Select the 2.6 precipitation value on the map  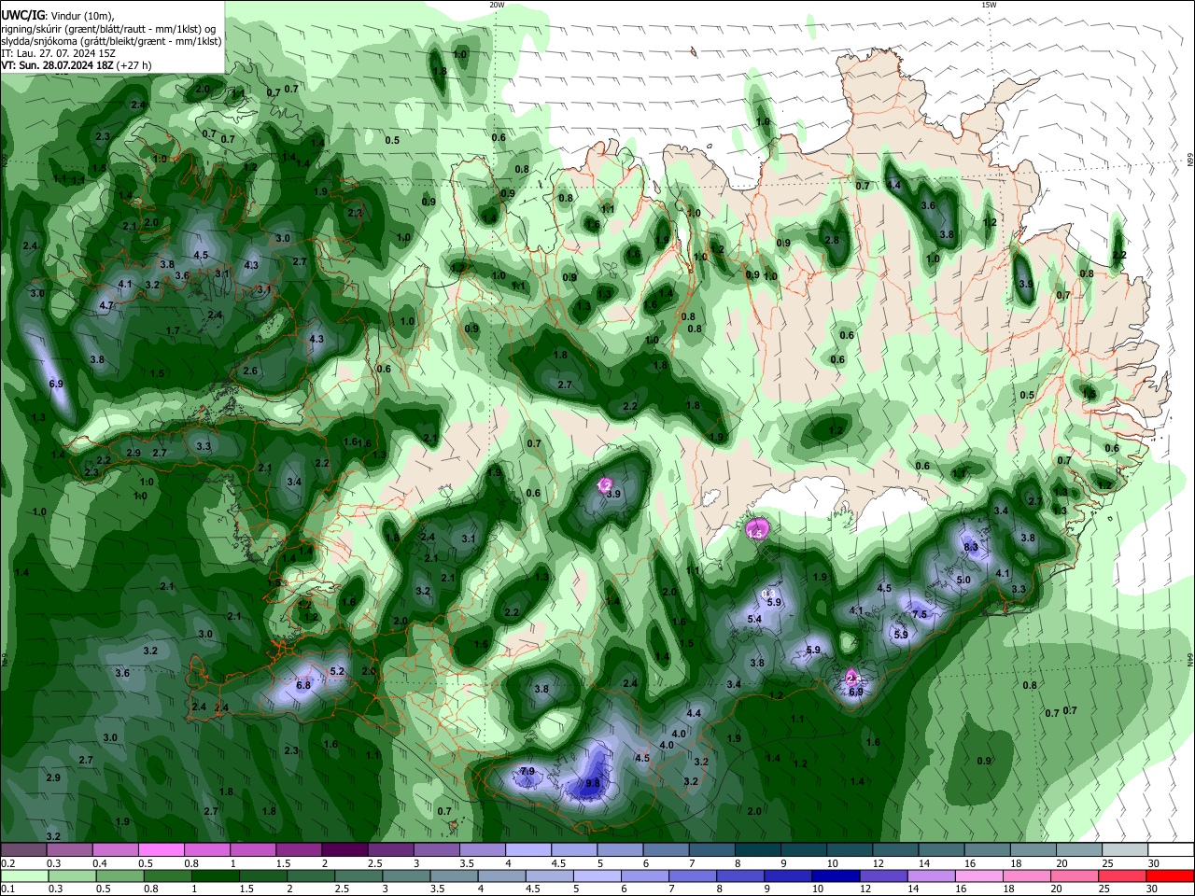(x=250, y=371)
